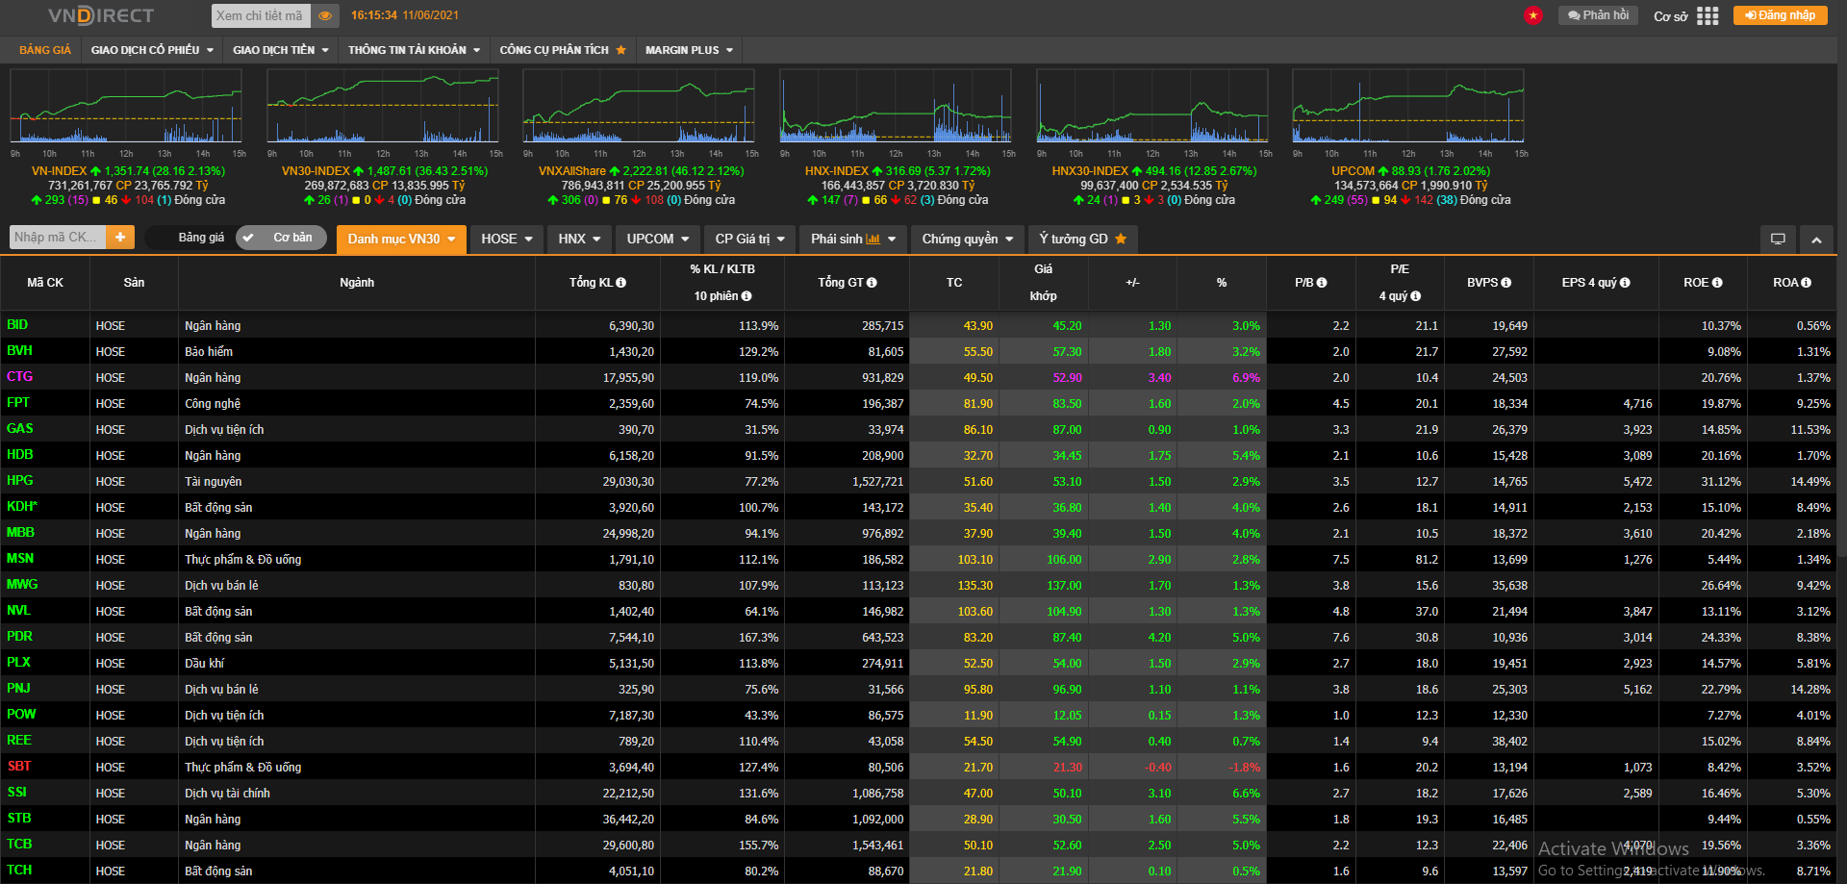Open the UPCOM dropdown list
The image size is (1847, 884).
658,240
